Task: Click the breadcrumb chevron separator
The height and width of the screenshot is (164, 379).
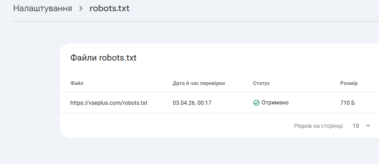Action: tap(81, 9)
